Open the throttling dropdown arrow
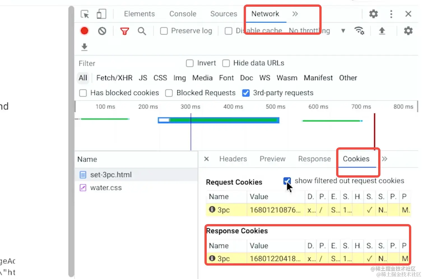The height and width of the screenshot is (279, 423). pos(343,31)
